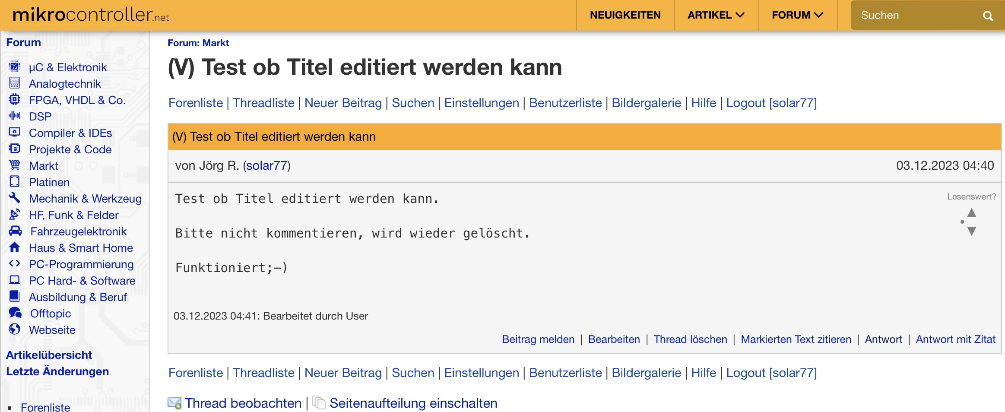Edit the post via Bearbeiten

point(614,339)
